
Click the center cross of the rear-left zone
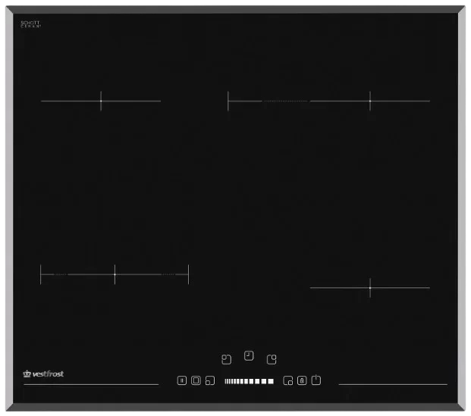coord(101,101)
